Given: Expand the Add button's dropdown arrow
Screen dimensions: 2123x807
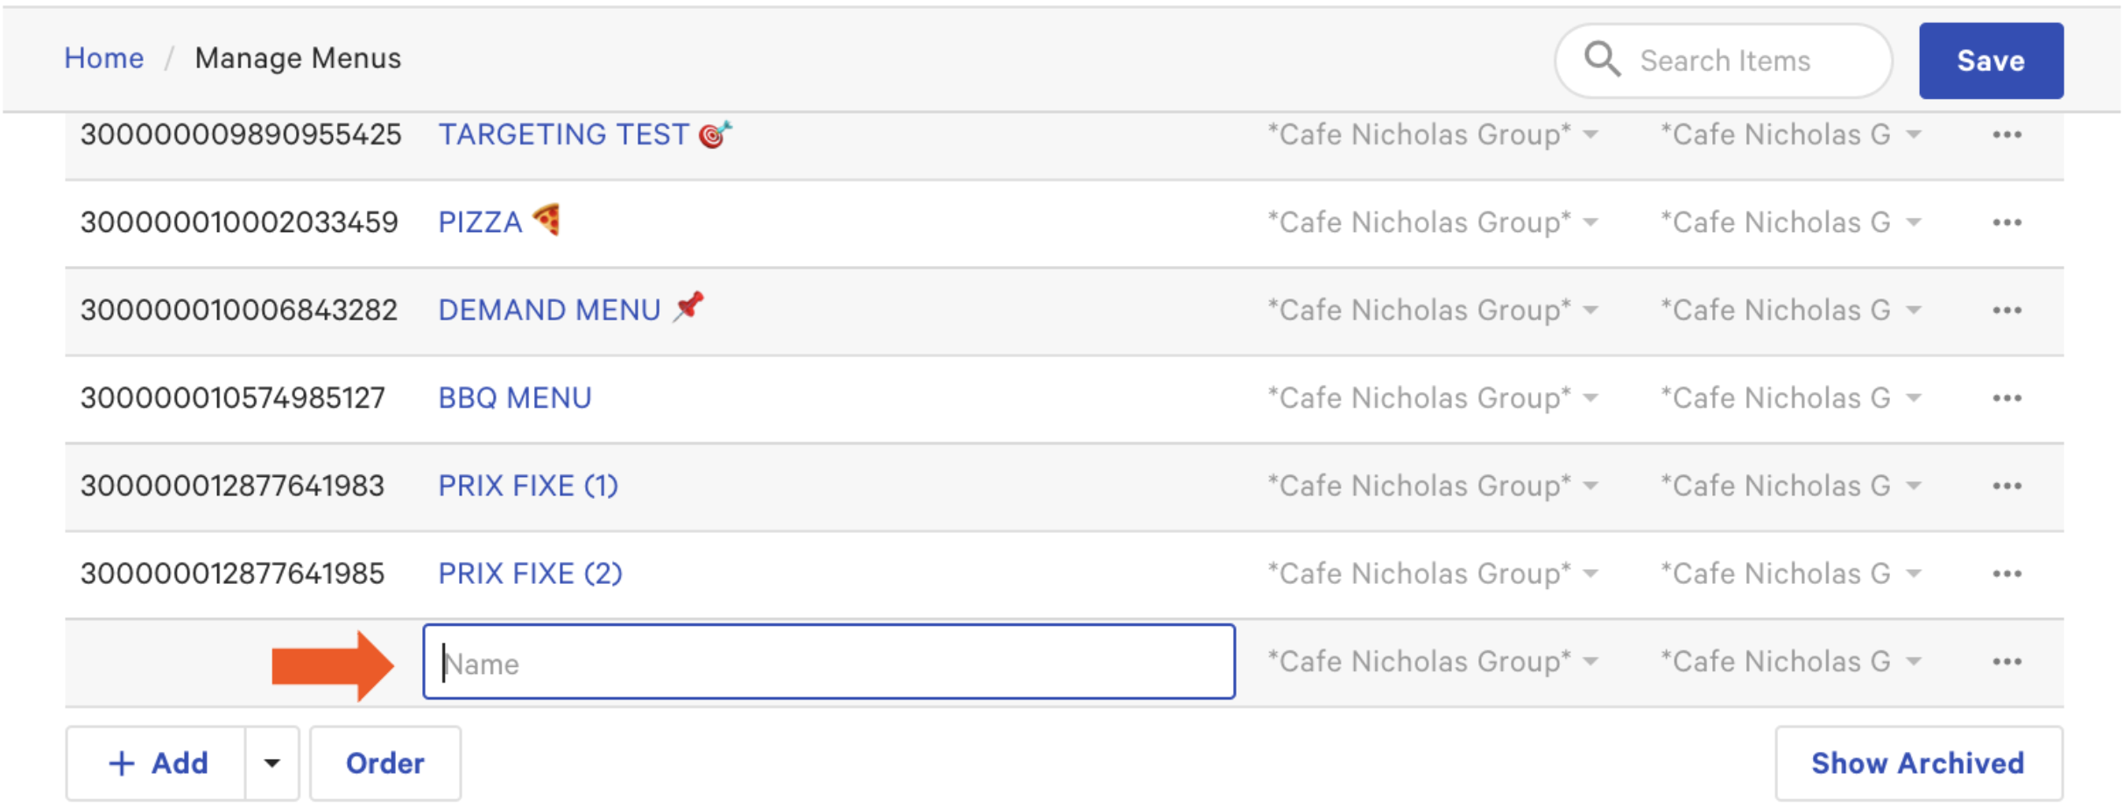Looking at the screenshot, I should (x=272, y=762).
